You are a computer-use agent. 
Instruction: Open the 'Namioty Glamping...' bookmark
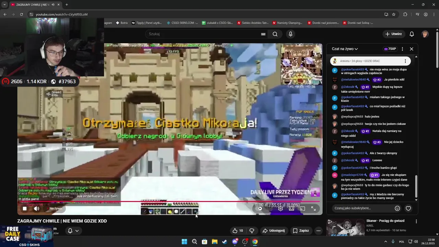pyautogui.click(x=287, y=23)
